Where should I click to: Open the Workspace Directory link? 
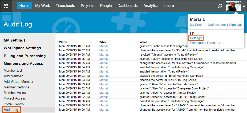tap(205, 43)
